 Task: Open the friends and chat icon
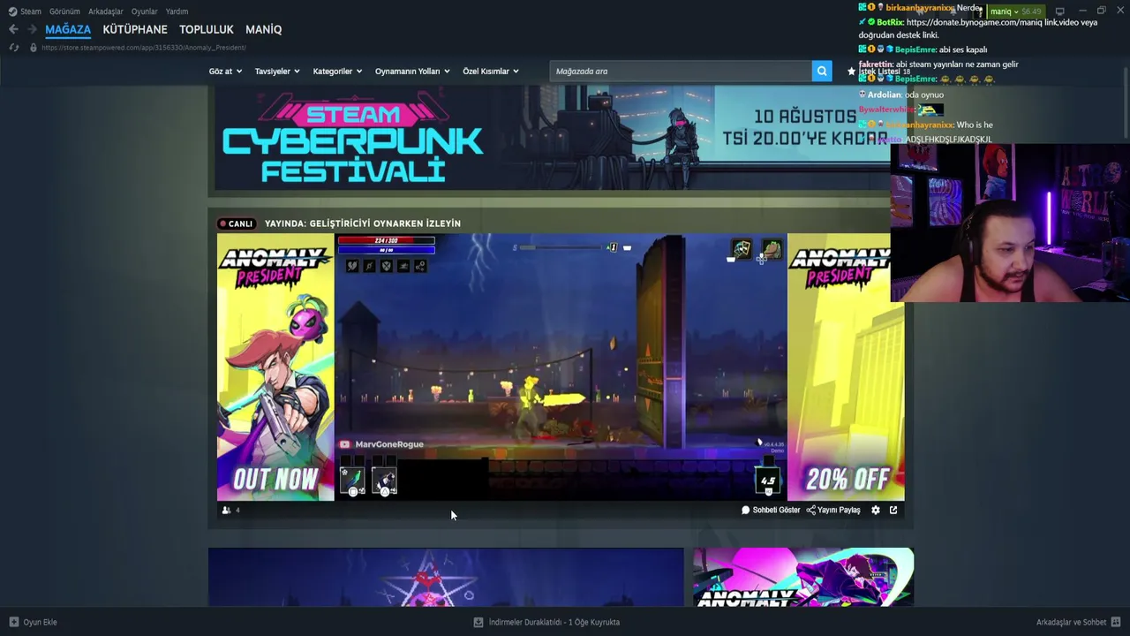pos(1116,622)
